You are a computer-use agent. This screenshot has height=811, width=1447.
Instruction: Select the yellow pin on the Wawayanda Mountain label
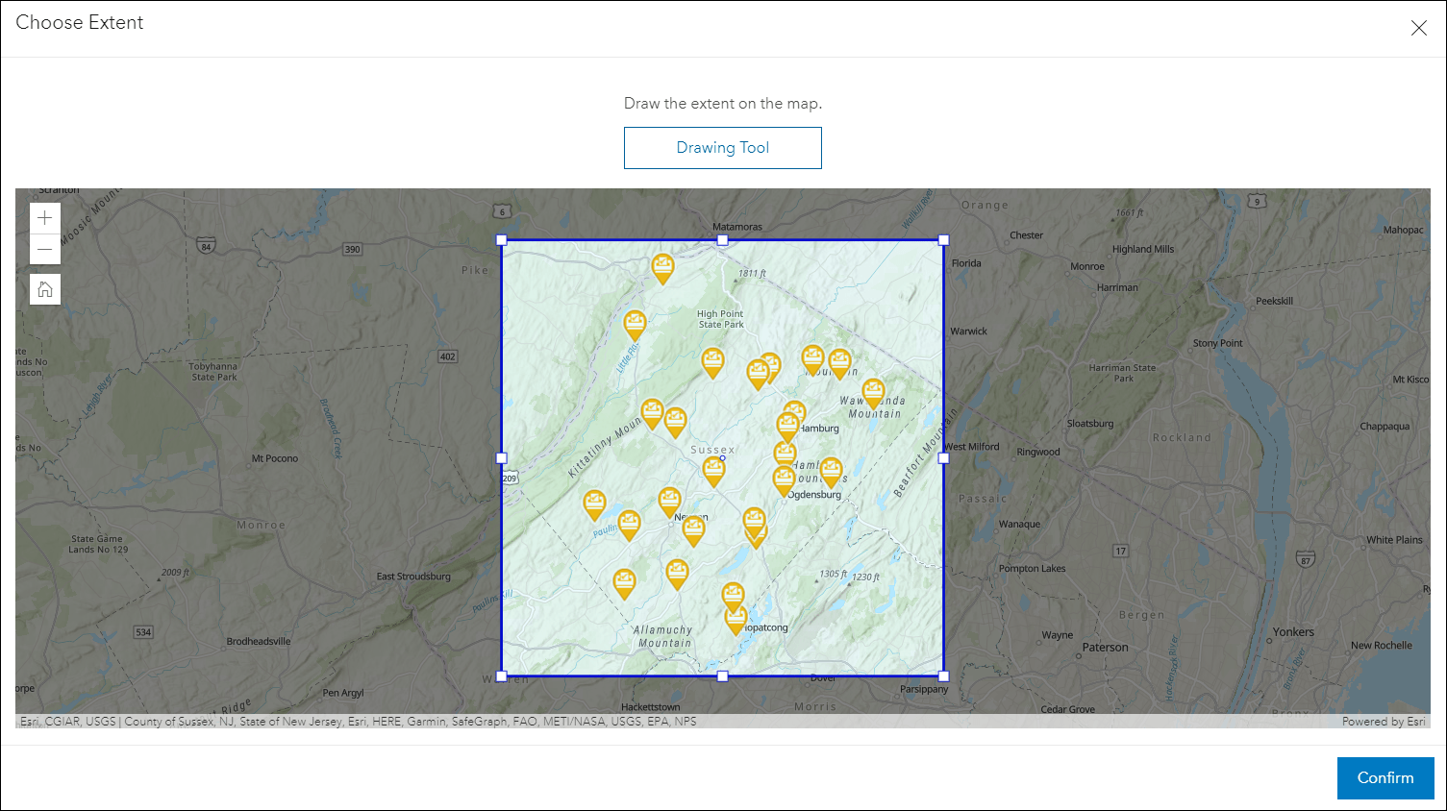(873, 393)
